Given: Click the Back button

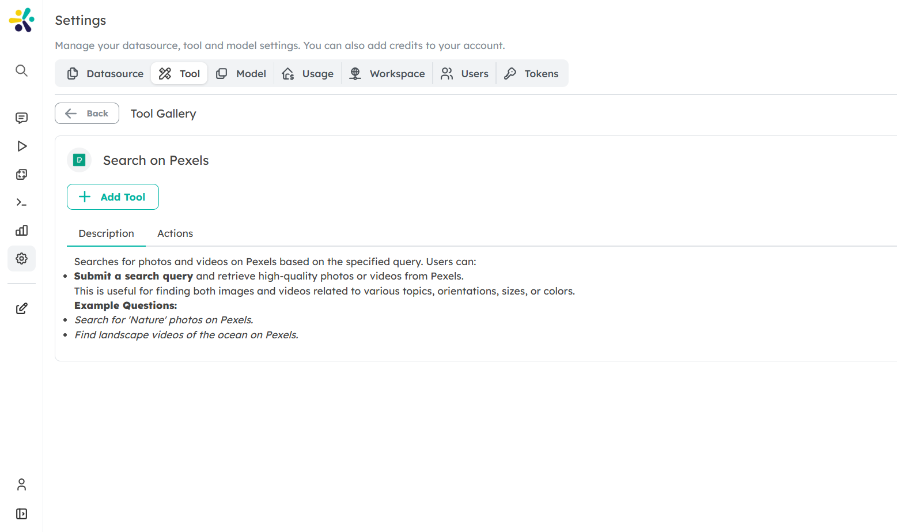Looking at the screenshot, I should point(87,114).
